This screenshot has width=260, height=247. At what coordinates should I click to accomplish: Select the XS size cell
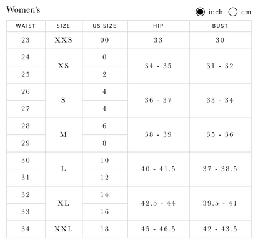click(64, 66)
